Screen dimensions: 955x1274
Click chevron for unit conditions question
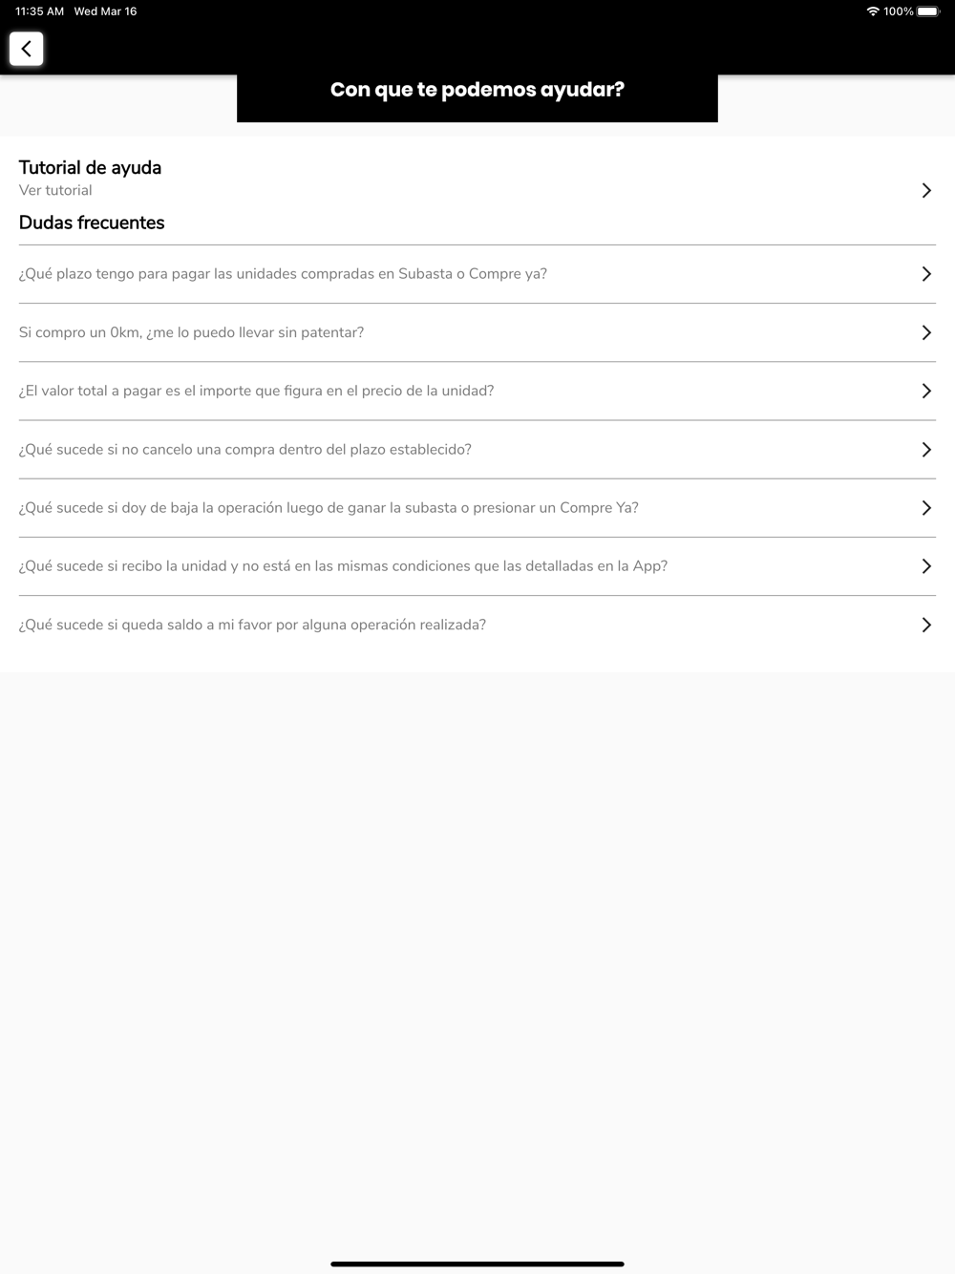[925, 566]
